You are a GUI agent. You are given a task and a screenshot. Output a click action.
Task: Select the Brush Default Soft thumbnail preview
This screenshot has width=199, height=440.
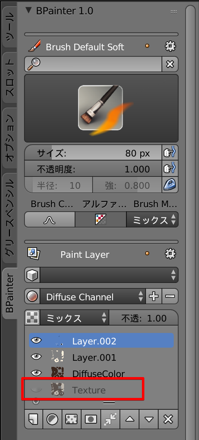click(100, 108)
